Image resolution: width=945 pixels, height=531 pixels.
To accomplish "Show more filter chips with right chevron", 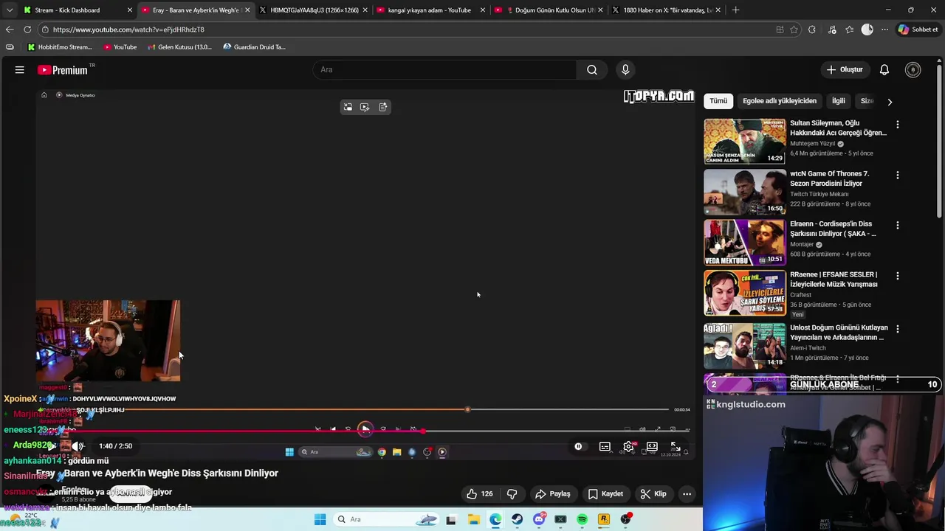I will (890, 102).
